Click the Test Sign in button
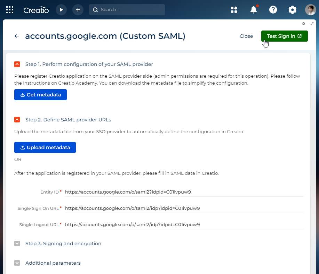Screen dimensions: 319x274 pos(285,36)
